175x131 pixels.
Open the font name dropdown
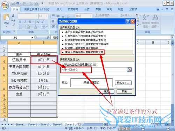pyautogui.click(x=37, y=16)
